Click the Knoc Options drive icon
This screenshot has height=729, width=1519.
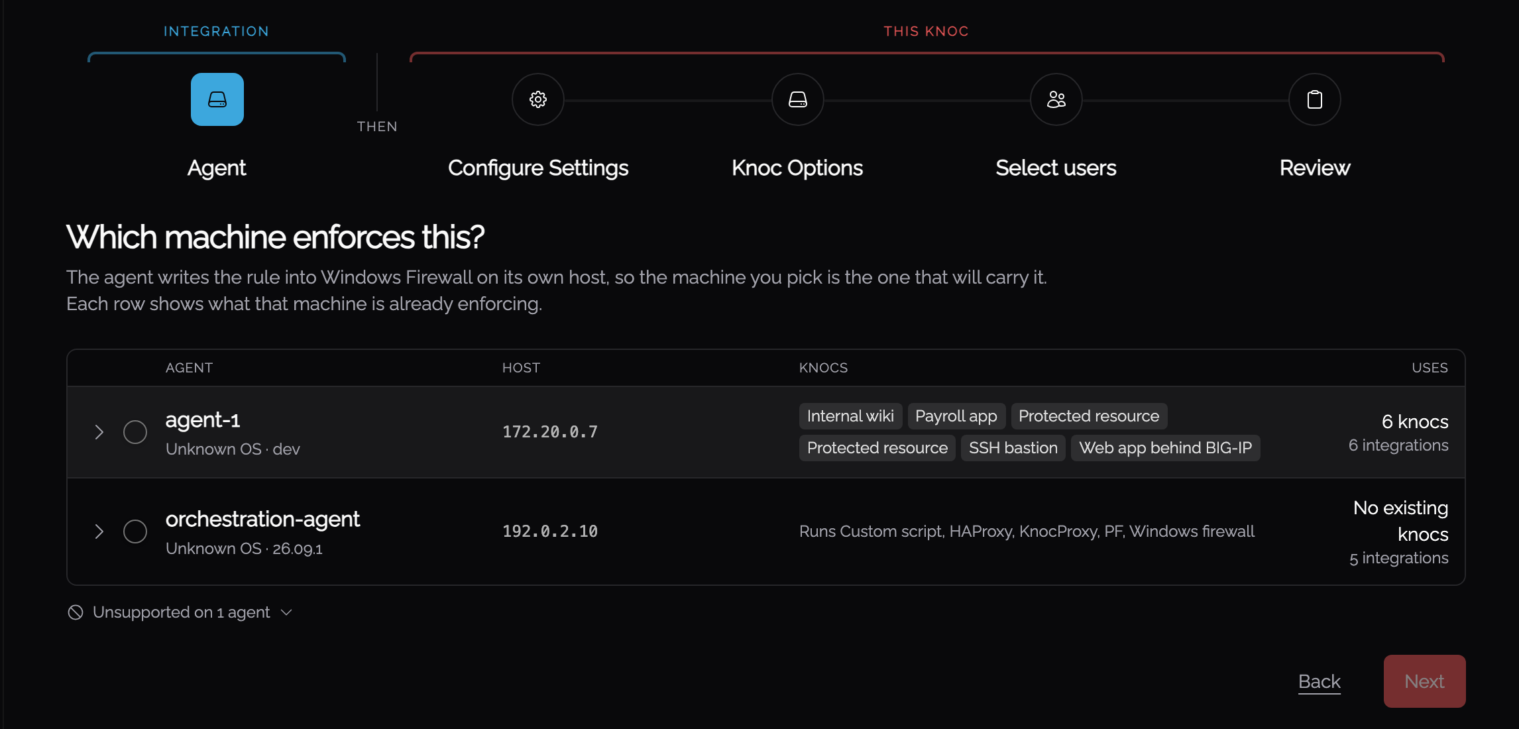coord(798,99)
